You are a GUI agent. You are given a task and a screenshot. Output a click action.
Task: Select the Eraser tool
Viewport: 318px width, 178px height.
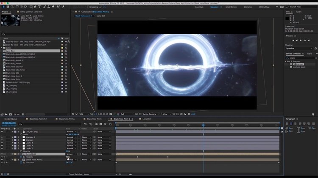pyautogui.click(x=53, y=7)
